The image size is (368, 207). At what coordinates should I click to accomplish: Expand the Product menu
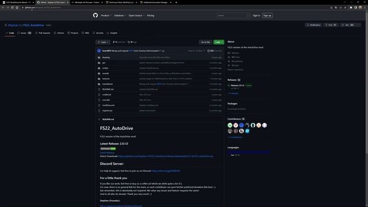[106, 16]
